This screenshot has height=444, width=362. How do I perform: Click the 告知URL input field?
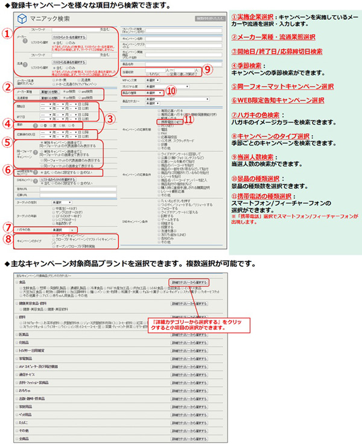coord(78,189)
